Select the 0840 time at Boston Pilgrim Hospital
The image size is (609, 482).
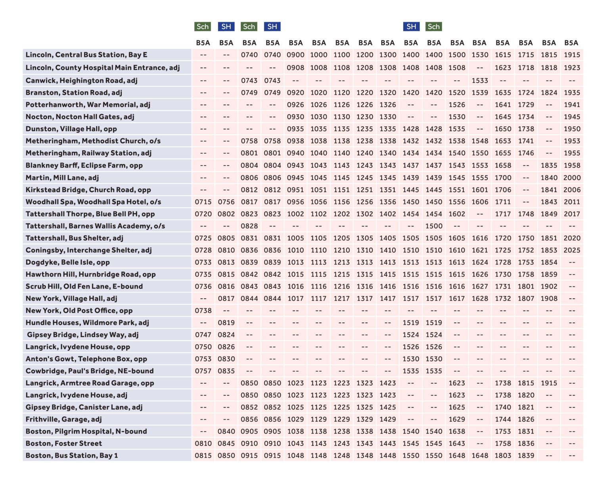[x=226, y=431]
